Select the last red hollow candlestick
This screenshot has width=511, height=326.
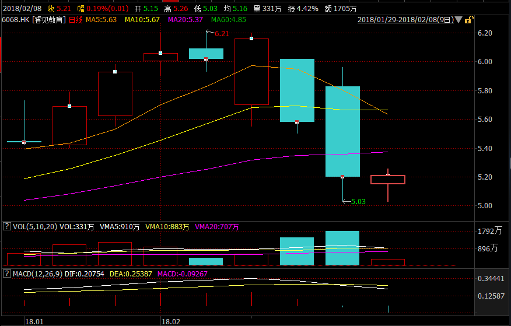tap(388, 180)
